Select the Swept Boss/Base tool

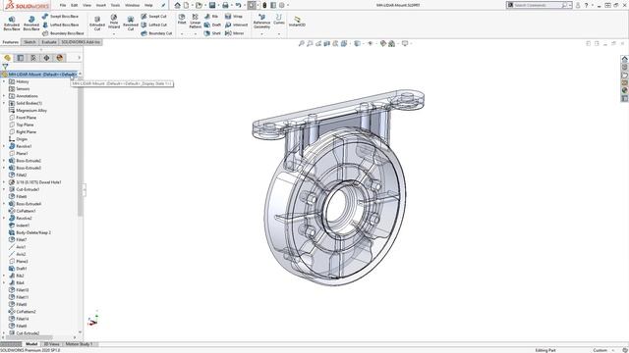(60, 17)
